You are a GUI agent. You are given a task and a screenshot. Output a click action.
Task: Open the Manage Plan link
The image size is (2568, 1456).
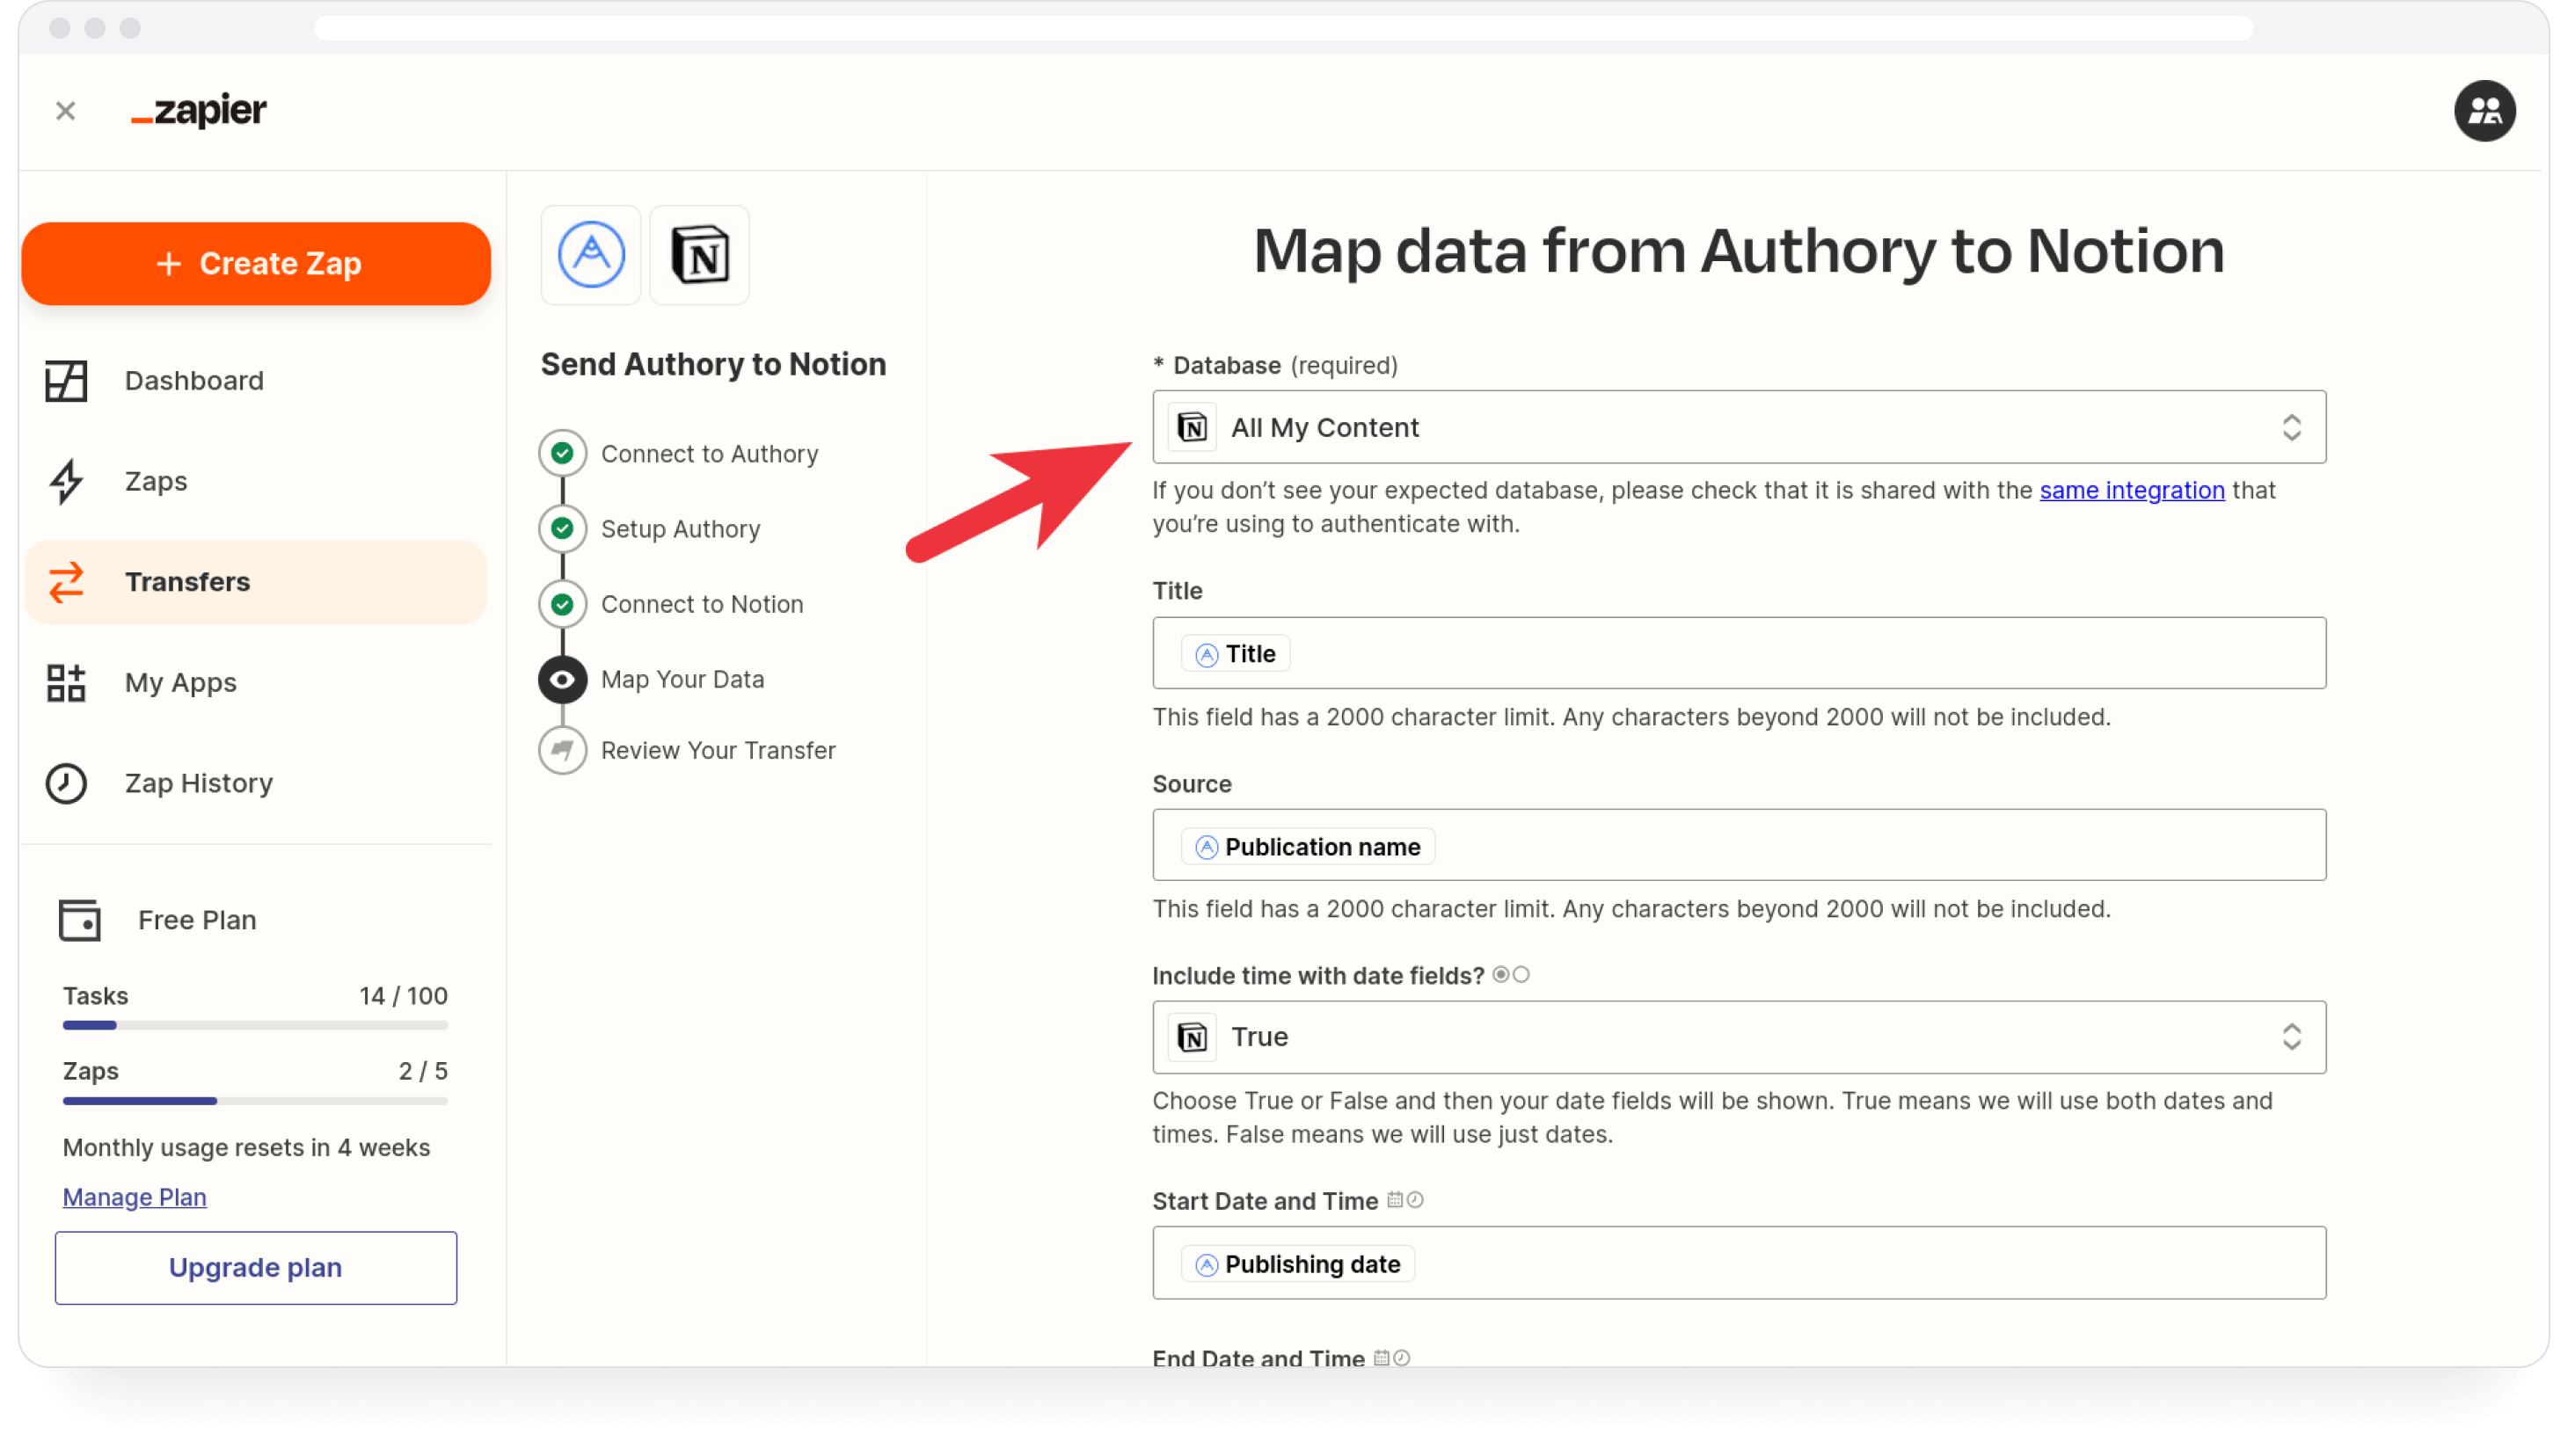click(x=134, y=1198)
